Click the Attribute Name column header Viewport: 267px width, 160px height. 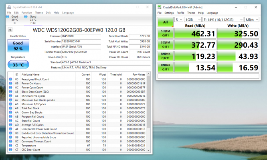pyautogui.click(x=48, y=74)
